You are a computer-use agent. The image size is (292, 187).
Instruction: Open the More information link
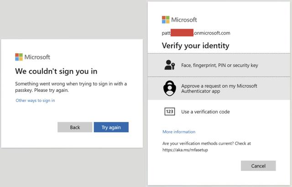pos(179,132)
